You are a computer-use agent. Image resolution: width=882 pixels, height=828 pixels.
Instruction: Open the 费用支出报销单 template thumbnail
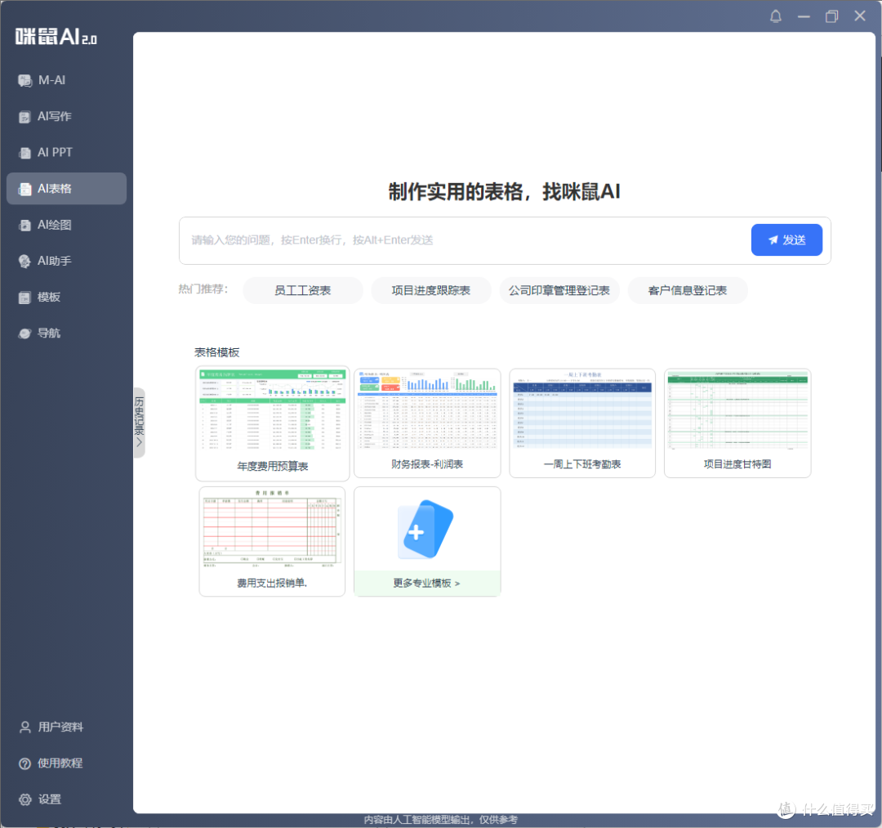pos(272,541)
